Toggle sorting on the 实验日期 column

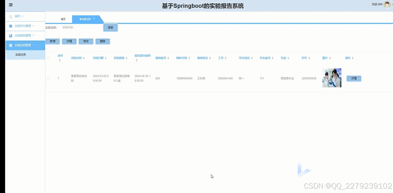[x=105, y=58]
